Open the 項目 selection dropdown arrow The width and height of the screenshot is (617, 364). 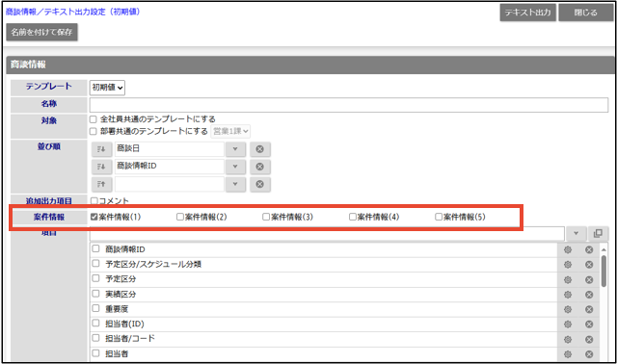(x=577, y=233)
